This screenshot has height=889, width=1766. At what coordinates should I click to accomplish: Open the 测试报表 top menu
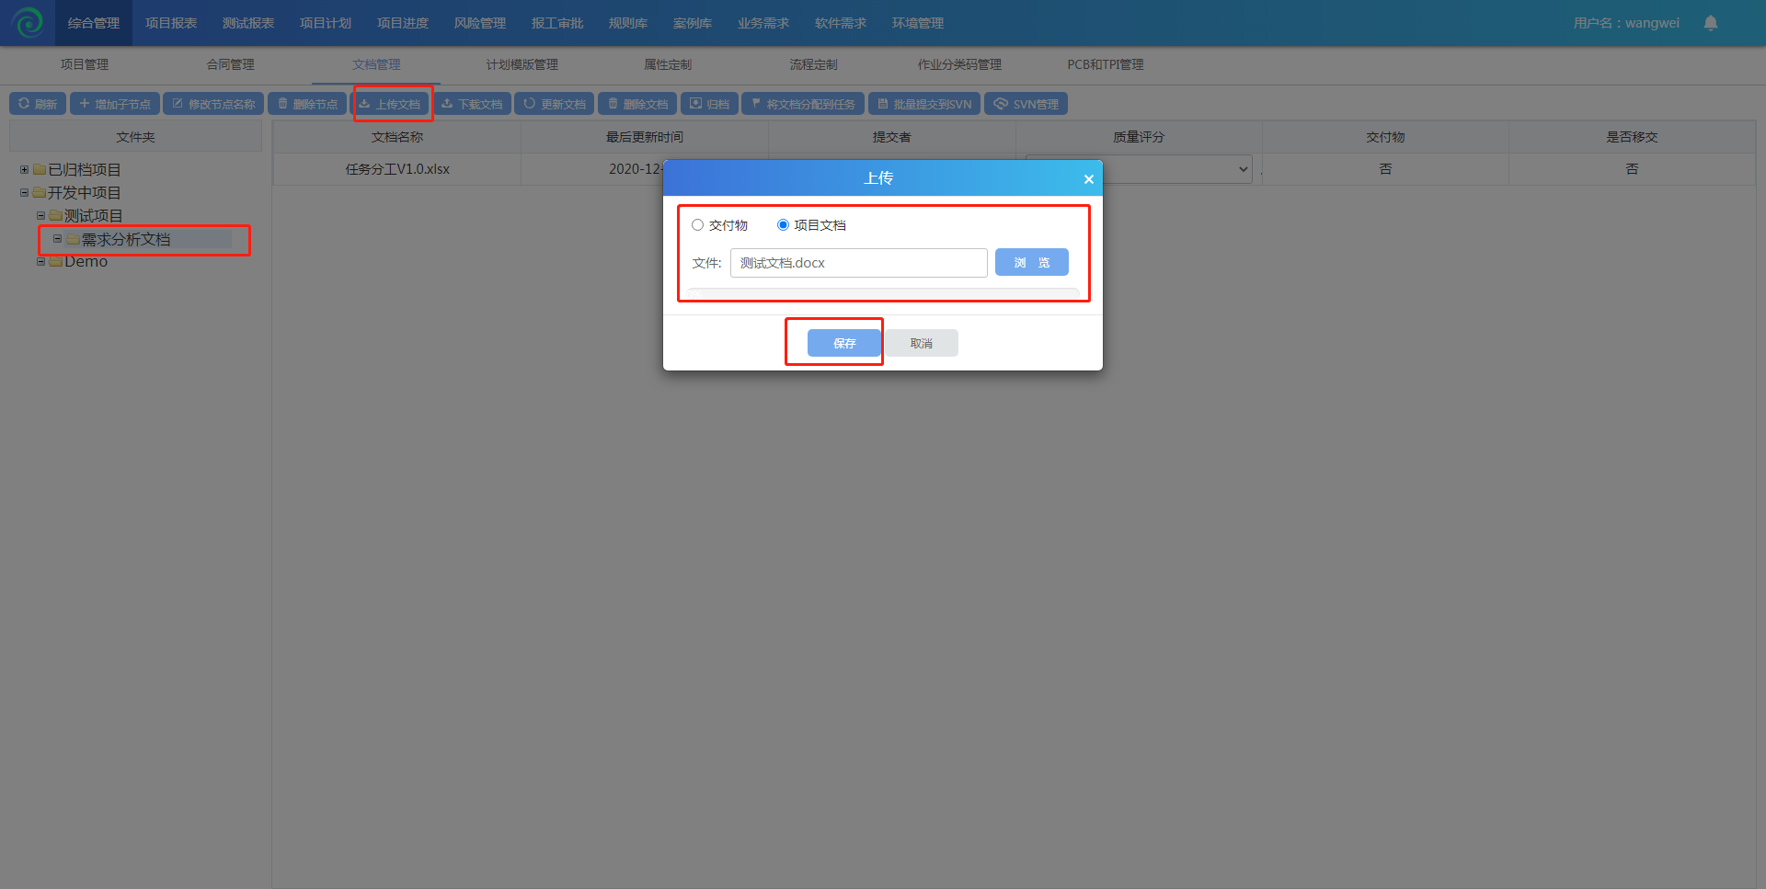[248, 23]
